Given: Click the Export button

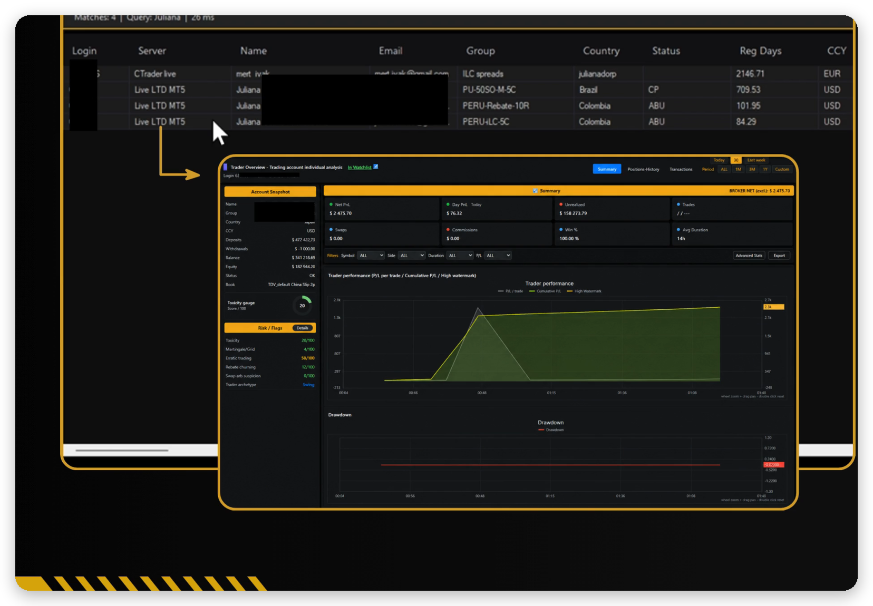Looking at the screenshot, I should [x=779, y=256].
